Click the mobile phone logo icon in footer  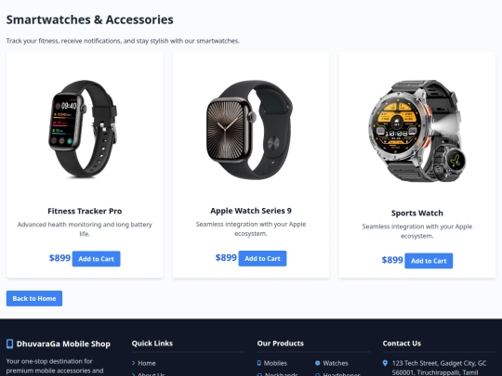coord(9,344)
